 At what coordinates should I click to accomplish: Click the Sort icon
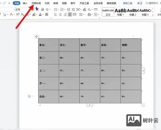pyautogui.click(x=85, y=10)
